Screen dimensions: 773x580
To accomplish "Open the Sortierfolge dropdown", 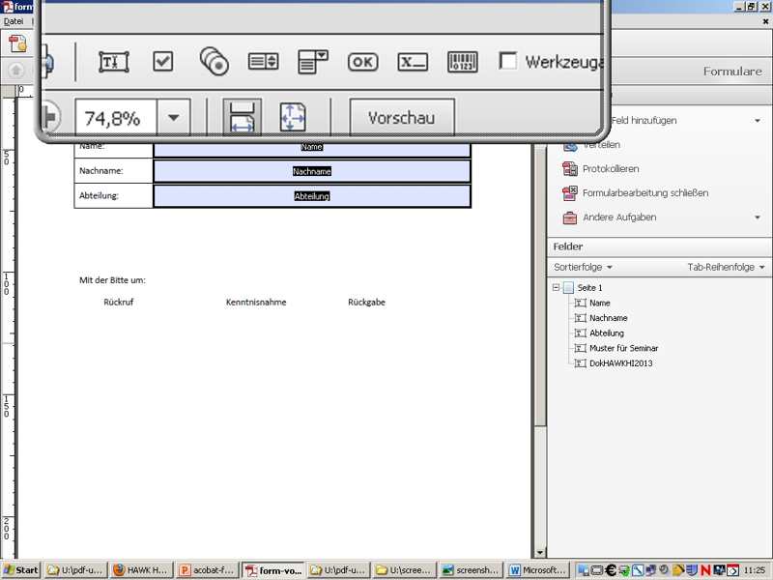I will (x=583, y=267).
